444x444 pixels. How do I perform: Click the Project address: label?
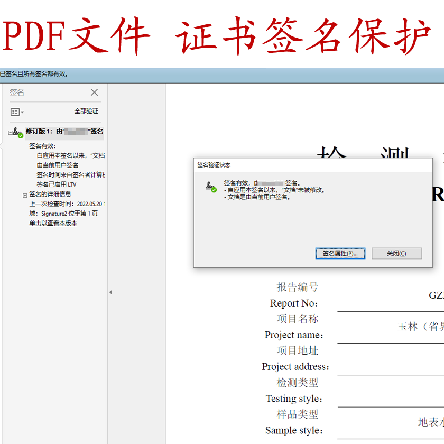pyautogui.click(x=295, y=367)
